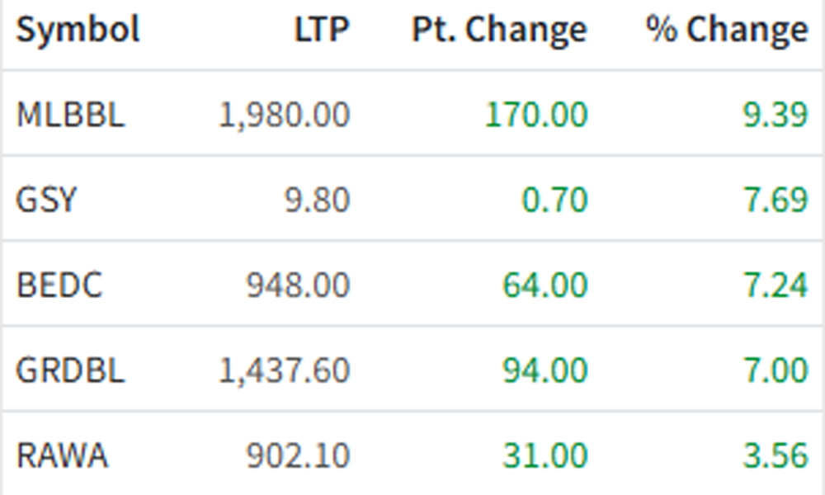Click RAWA percent change 3.56

click(775, 455)
